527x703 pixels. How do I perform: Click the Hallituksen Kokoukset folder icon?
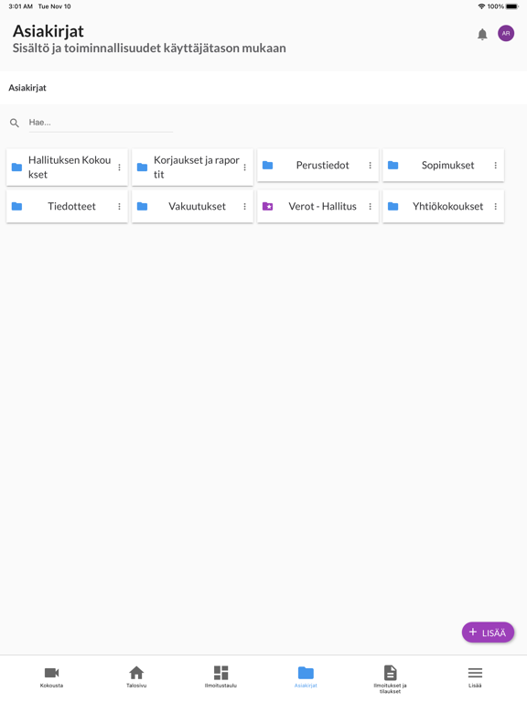tap(16, 168)
